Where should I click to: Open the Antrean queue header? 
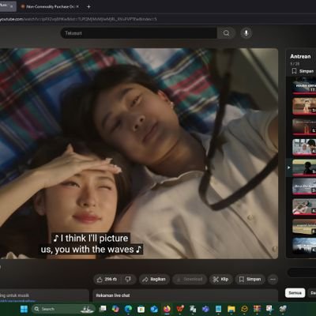(300, 56)
